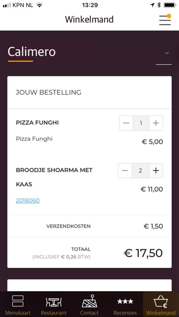Increase Broodje Shoarma quantity with plus
Viewport: 179px width, 317px height.
click(x=156, y=171)
